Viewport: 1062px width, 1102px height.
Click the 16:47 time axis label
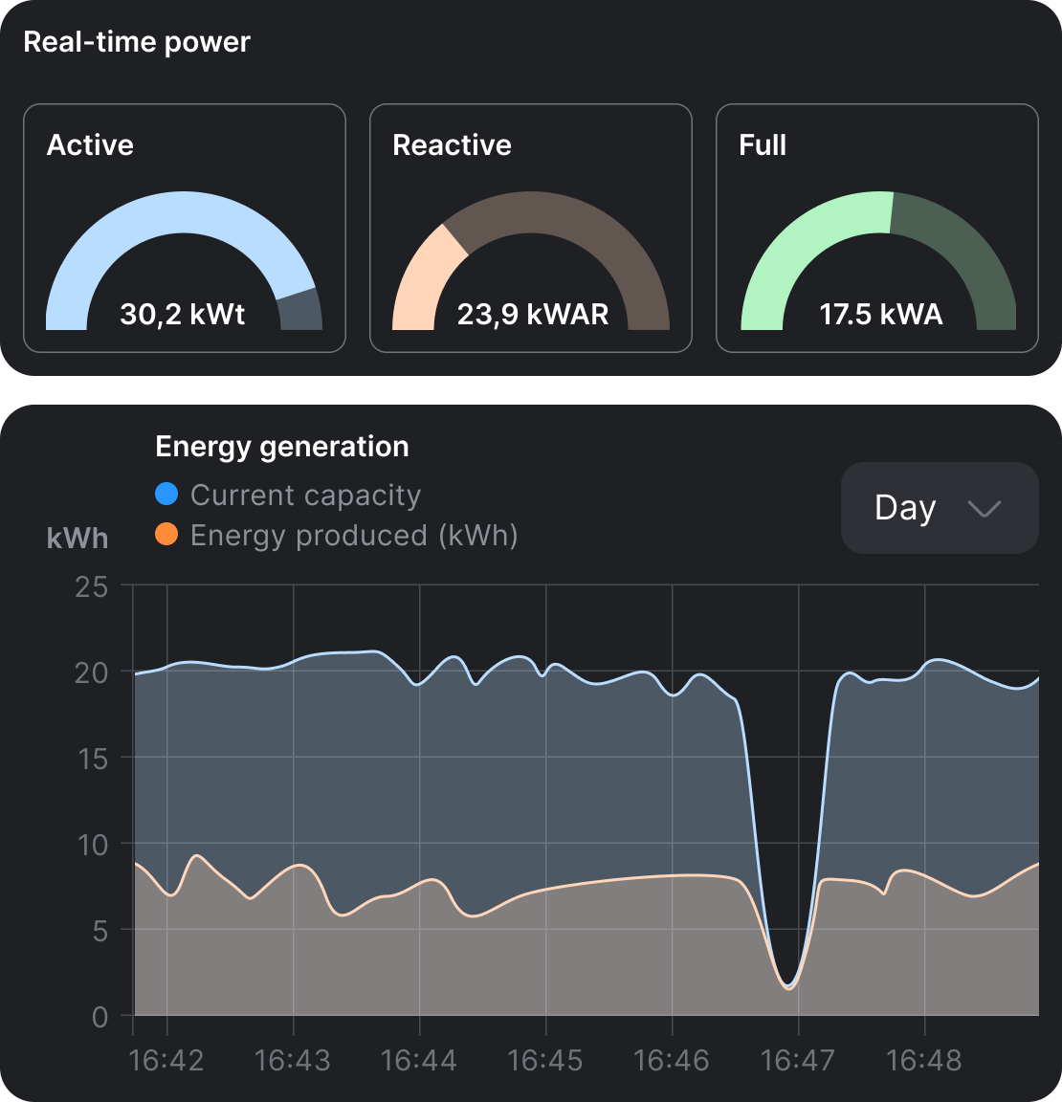coord(797,1060)
